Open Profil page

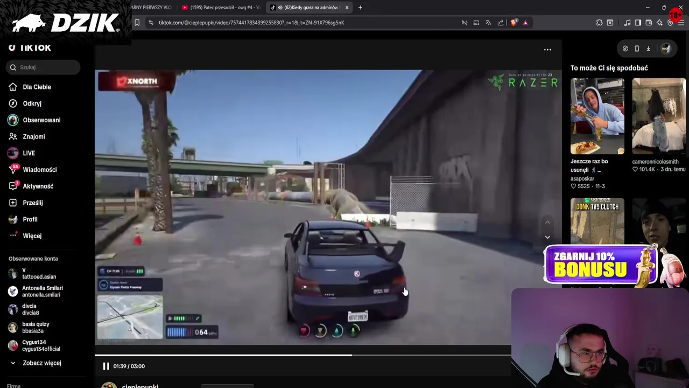[x=30, y=219]
